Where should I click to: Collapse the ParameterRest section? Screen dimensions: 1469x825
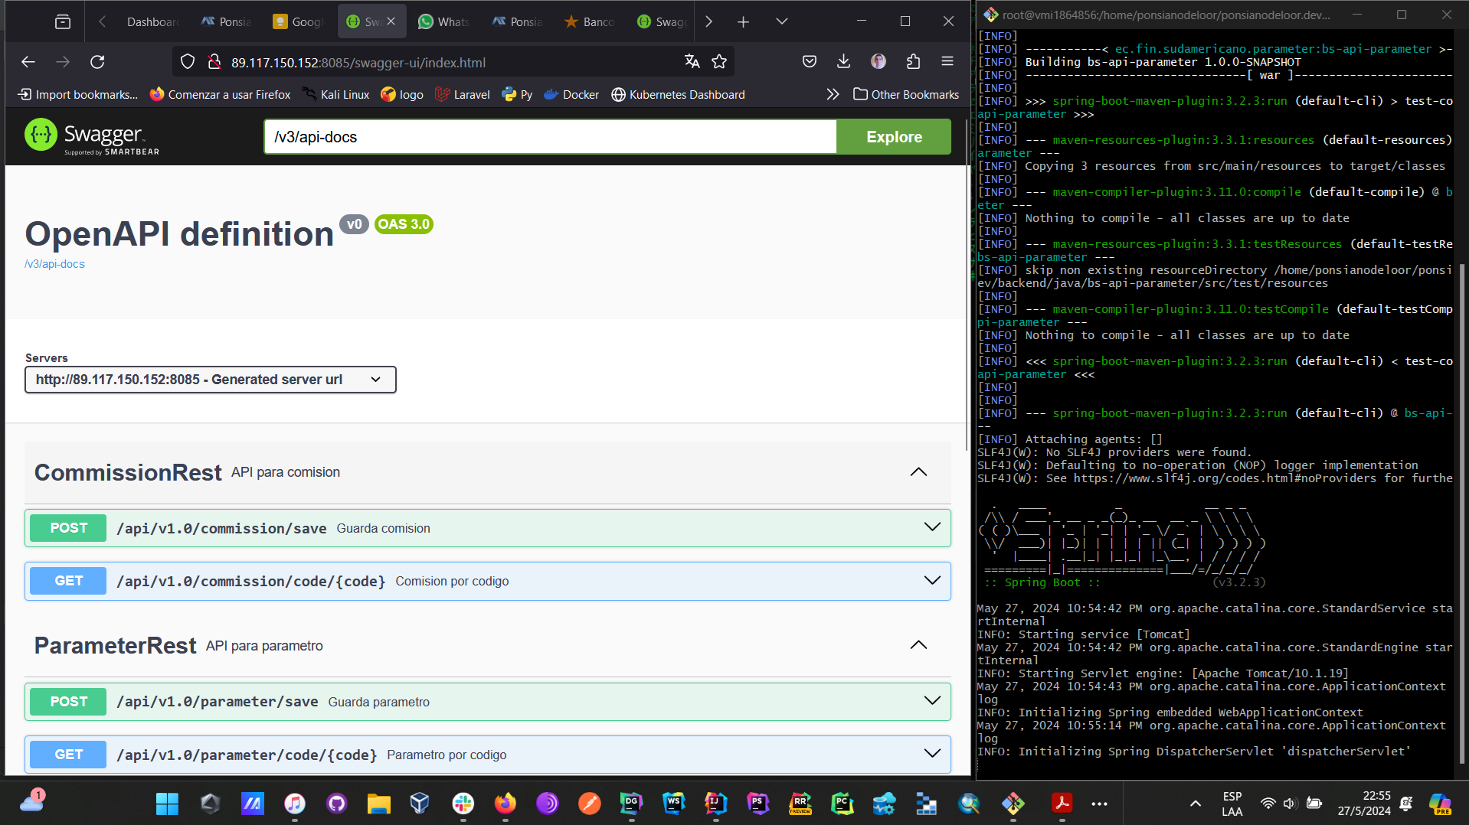918,645
